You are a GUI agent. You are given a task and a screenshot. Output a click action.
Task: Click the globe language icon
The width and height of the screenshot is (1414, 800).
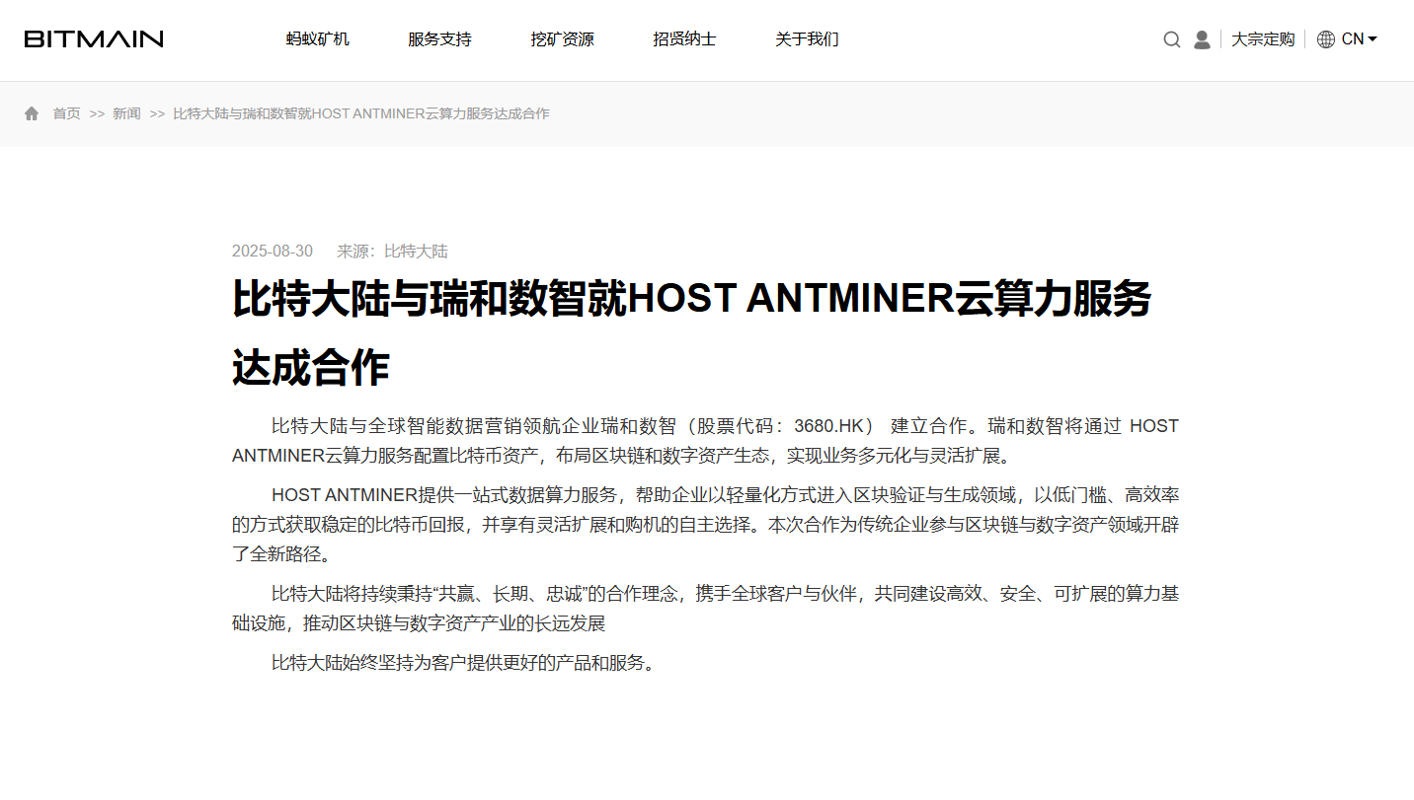[1325, 38]
